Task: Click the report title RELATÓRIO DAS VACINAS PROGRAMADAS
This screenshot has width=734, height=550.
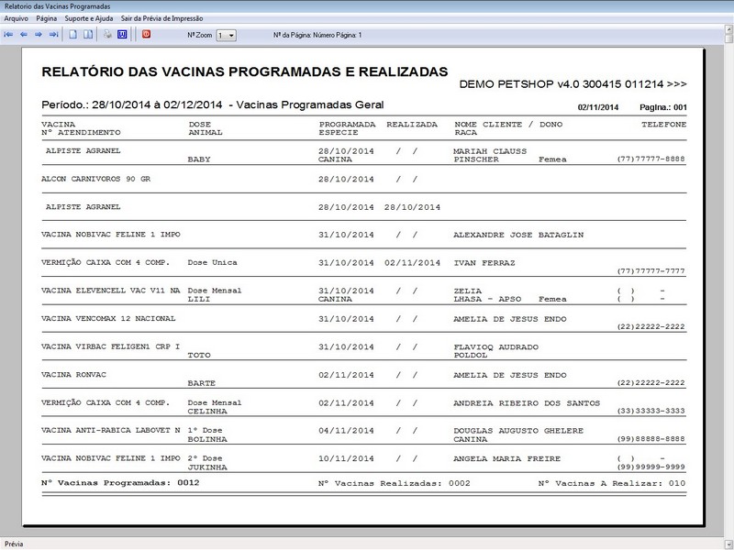Action: click(245, 71)
